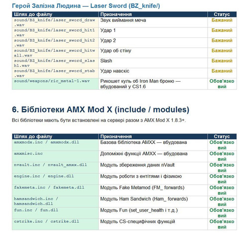Click heading 'Герой Залізна Людина — Laser Sword'
The height and width of the screenshot is (235, 249).
point(86,6)
